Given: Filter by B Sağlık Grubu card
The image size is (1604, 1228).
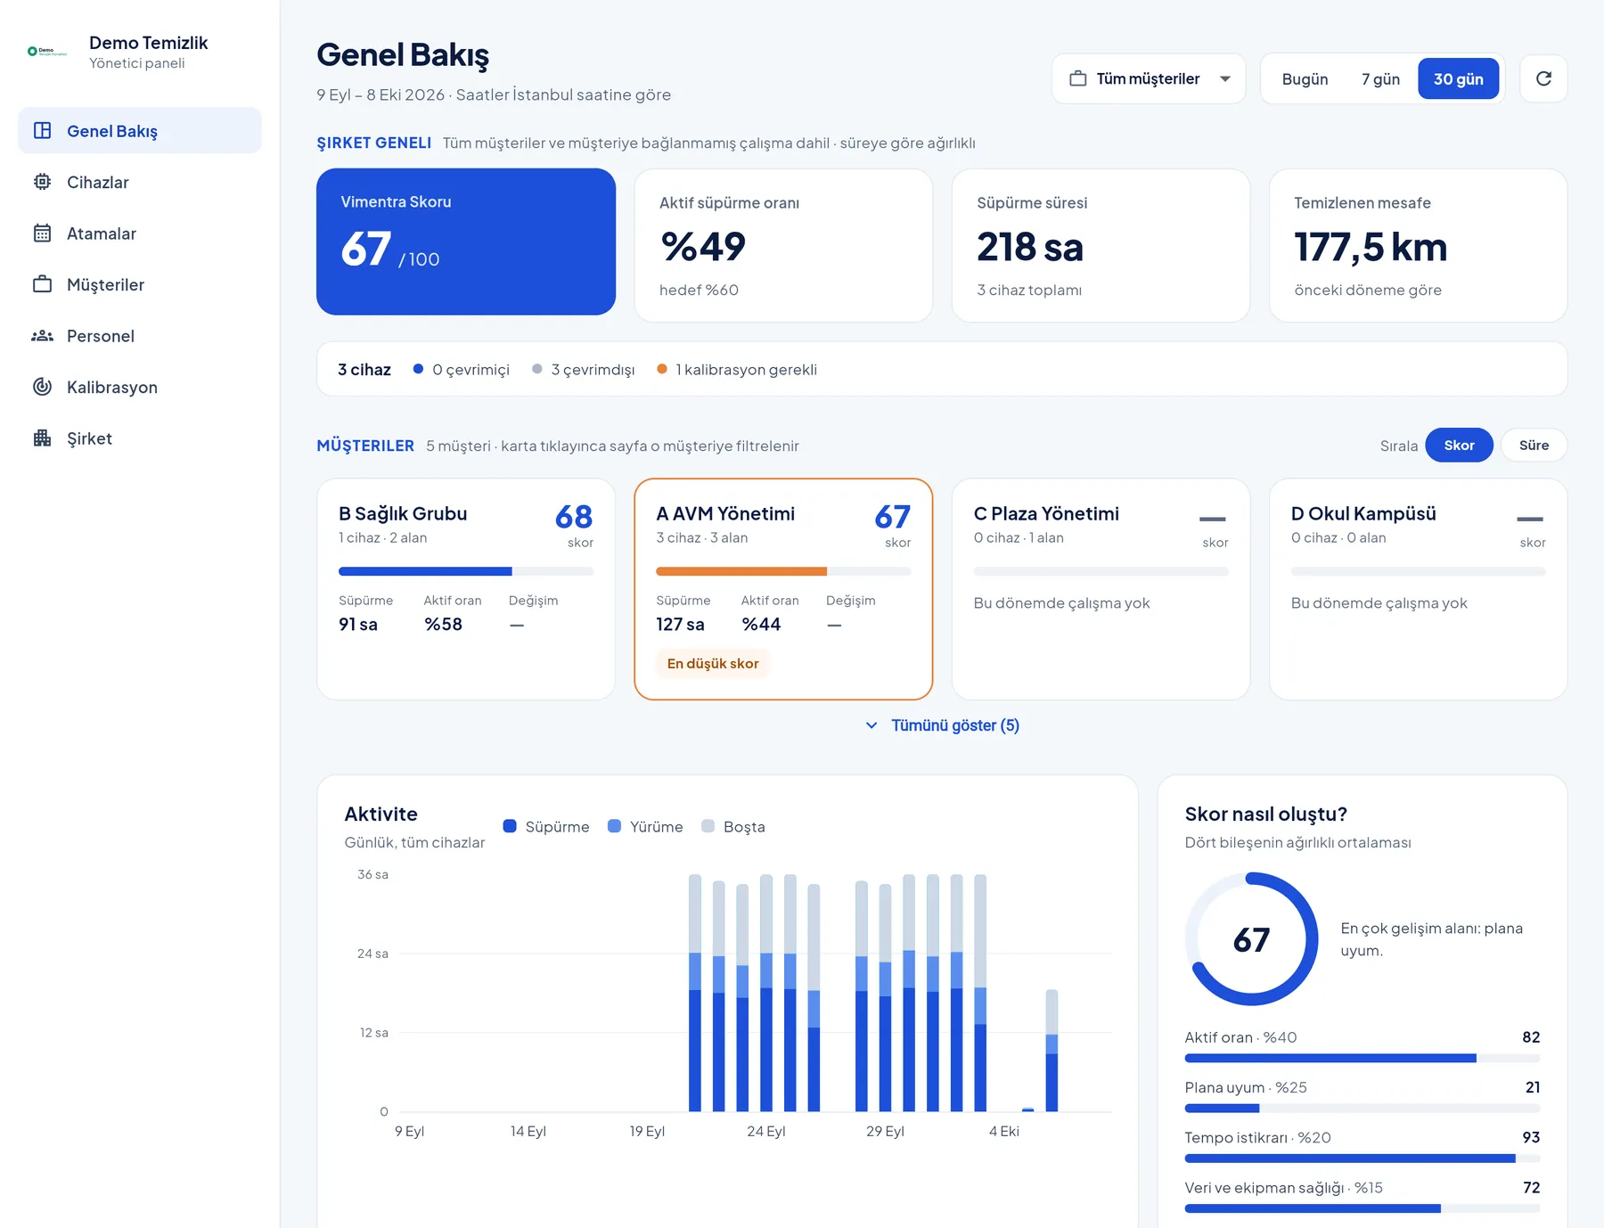Looking at the screenshot, I should (x=466, y=589).
